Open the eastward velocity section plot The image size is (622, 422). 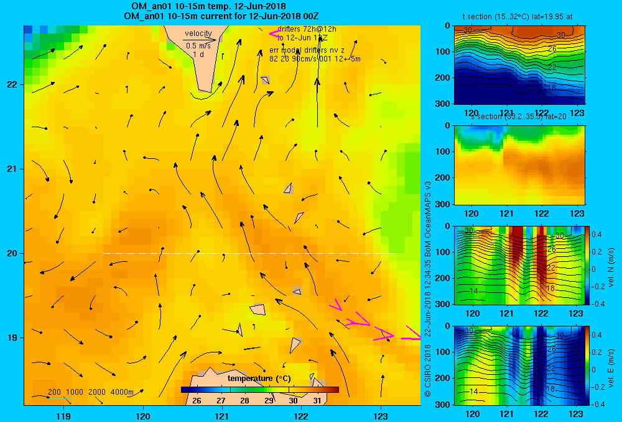[x=519, y=366]
